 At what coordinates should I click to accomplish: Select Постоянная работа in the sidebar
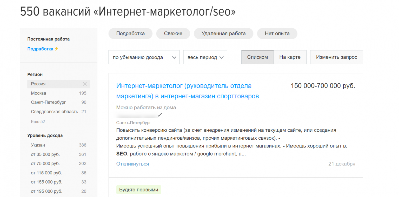pyautogui.click(x=49, y=39)
